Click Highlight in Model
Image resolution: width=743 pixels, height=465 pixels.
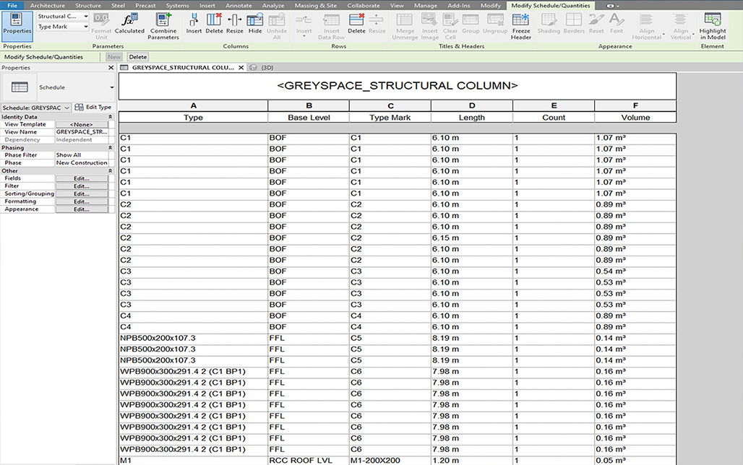(712, 26)
